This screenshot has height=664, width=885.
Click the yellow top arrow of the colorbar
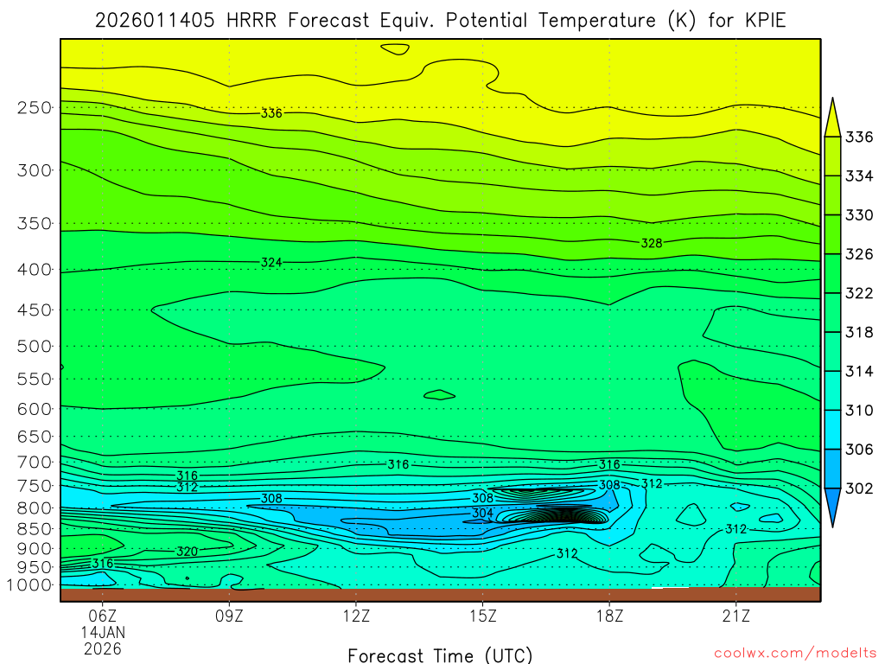[832, 121]
